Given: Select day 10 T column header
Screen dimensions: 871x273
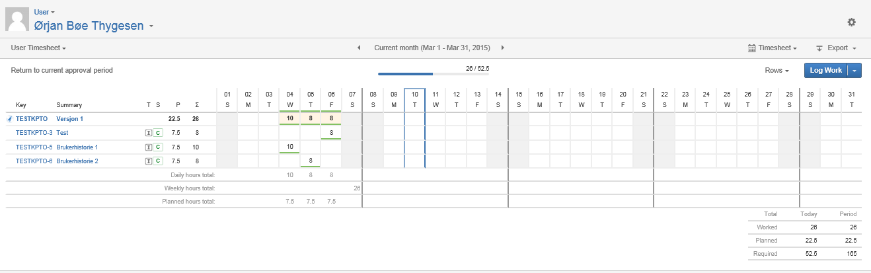Looking at the screenshot, I should 414,100.
